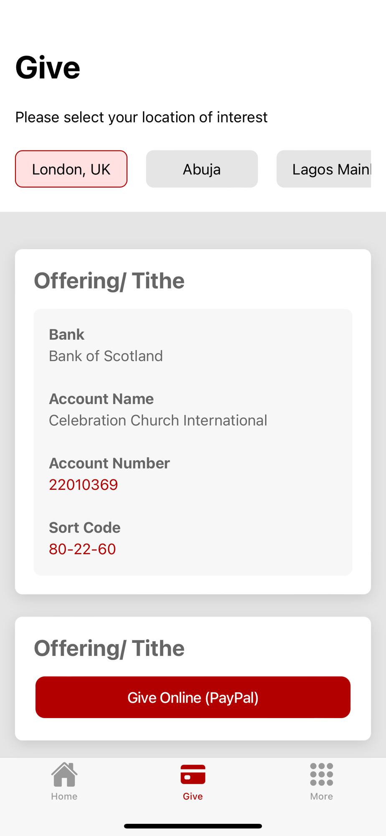Tap the Give card icon
Image resolution: width=386 pixels, height=836 pixels.
click(x=193, y=774)
